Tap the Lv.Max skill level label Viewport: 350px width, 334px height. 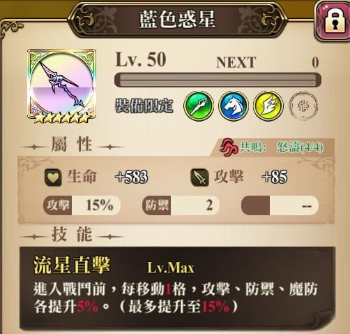click(x=171, y=268)
